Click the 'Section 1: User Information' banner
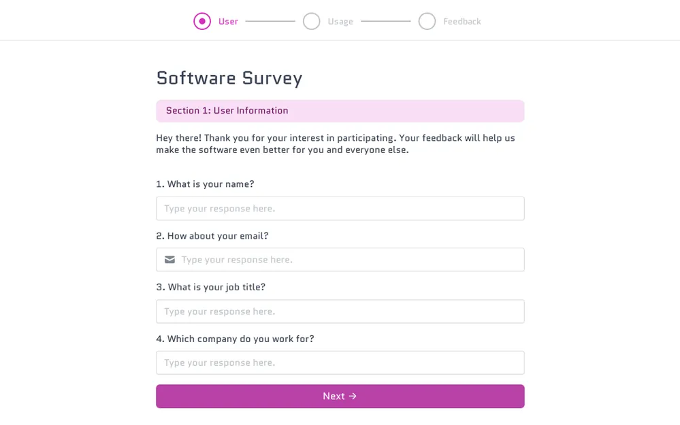The width and height of the screenshot is (680, 425). (x=340, y=111)
